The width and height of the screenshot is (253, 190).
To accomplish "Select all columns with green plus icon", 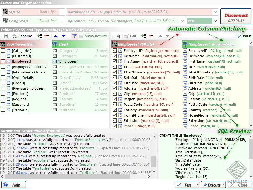I will 144,36.
